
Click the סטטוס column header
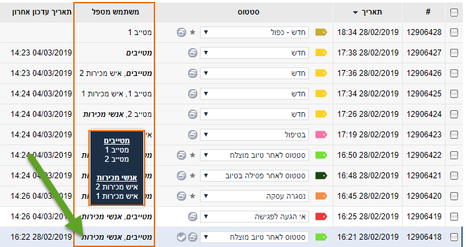[248, 12]
